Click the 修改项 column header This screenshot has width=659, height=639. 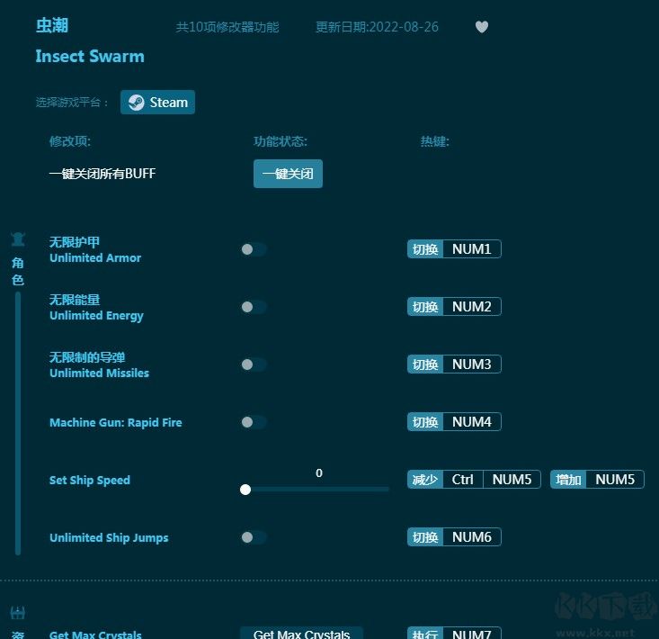(70, 141)
